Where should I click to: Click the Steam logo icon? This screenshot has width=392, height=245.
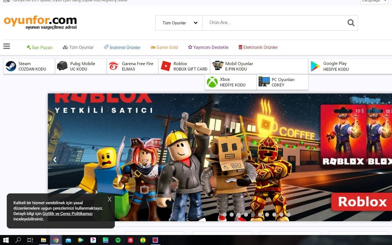coord(11,66)
